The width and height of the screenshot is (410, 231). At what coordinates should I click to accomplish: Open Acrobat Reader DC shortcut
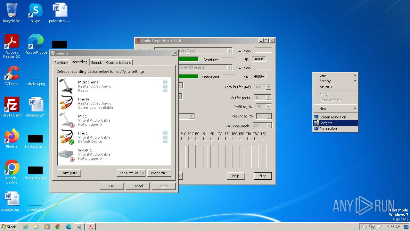[12, 46]
